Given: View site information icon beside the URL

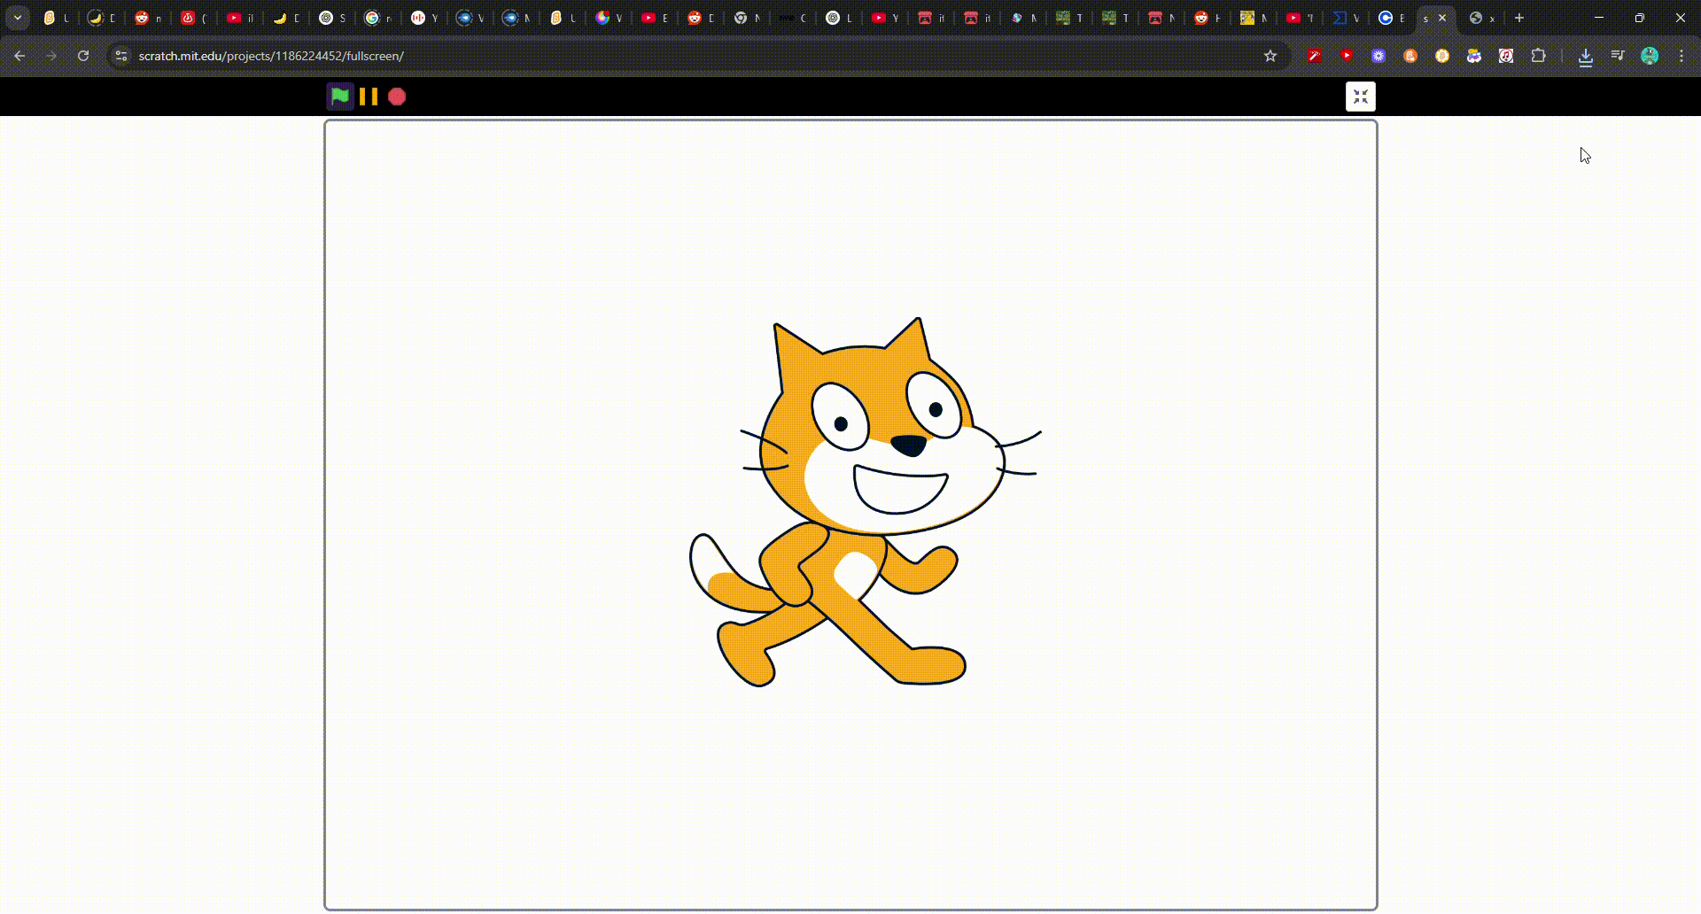Looking at the screenshot, I should (121, 56).
